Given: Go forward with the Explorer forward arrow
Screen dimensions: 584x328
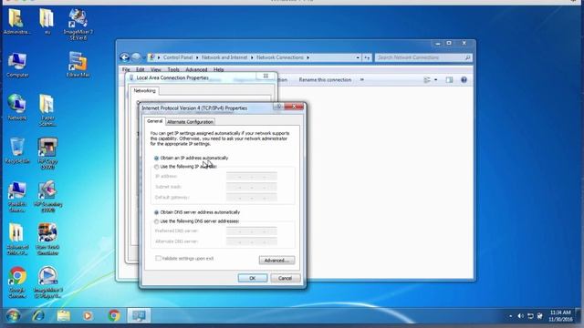Looking at the screenshot, I should coord(136,57).
